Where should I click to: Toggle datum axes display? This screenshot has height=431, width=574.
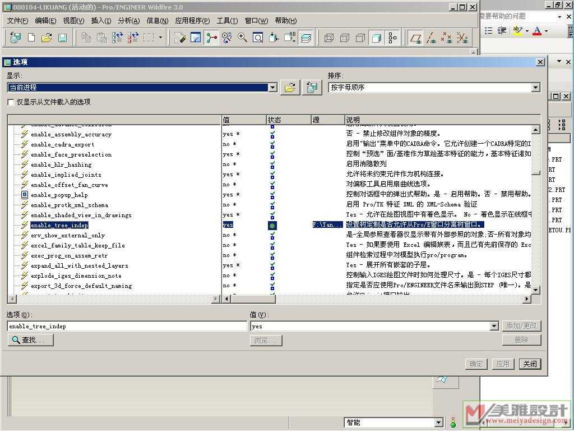pos(431,38)
